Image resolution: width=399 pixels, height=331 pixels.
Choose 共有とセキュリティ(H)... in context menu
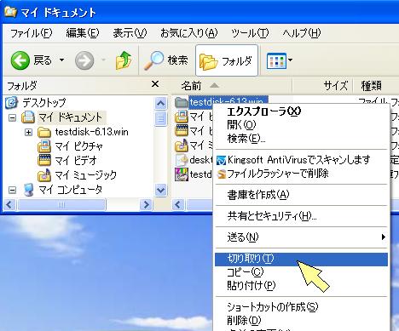pos(301,216)
